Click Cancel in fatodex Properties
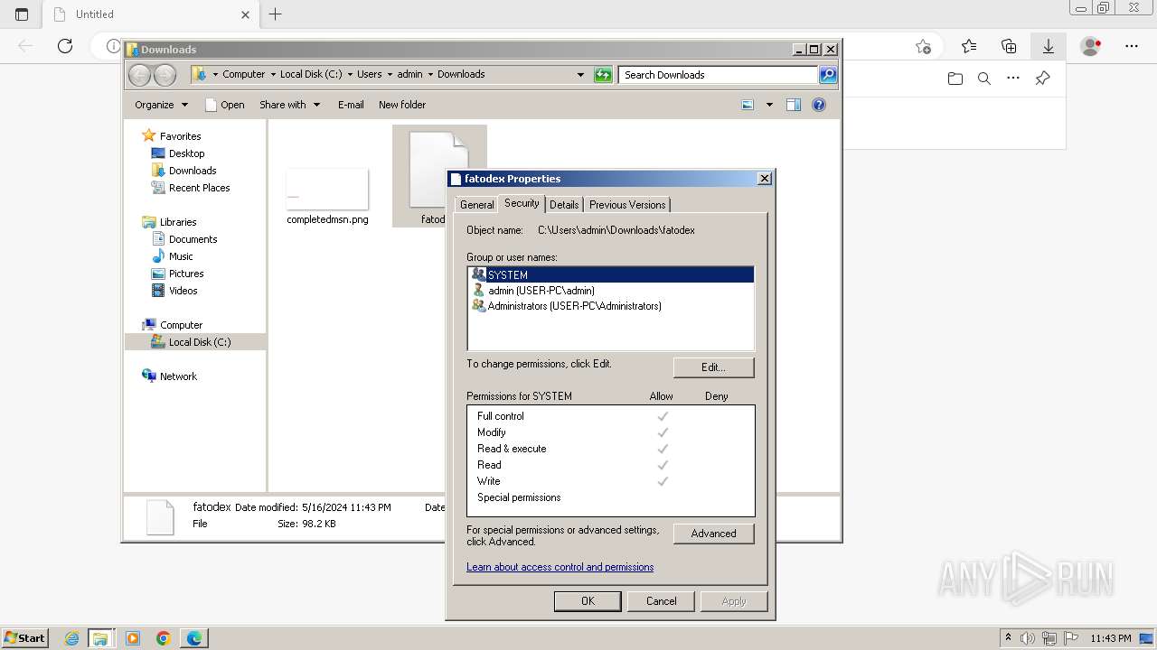The height and width of the screenshot is (650, 1157). (x=661, y=601)
